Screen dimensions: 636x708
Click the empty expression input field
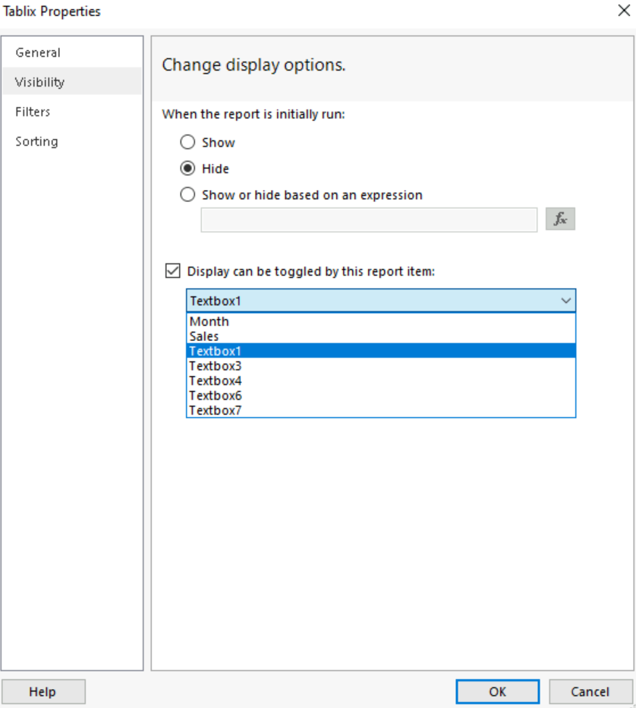point(368,220)
